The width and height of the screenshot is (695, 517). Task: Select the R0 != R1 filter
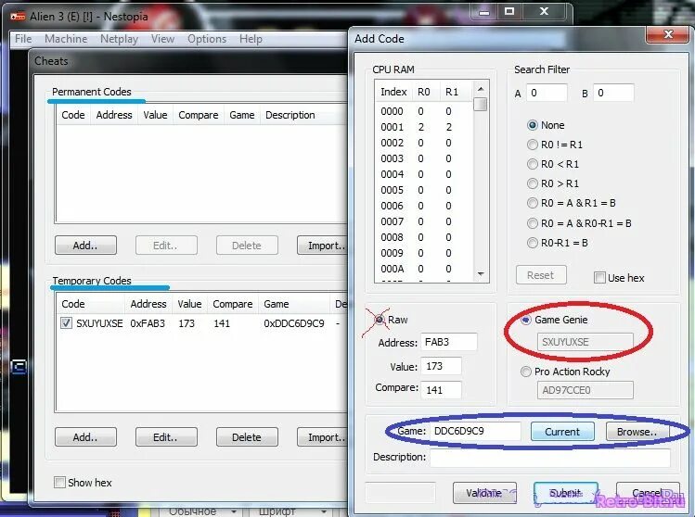(x=533, y=145)
